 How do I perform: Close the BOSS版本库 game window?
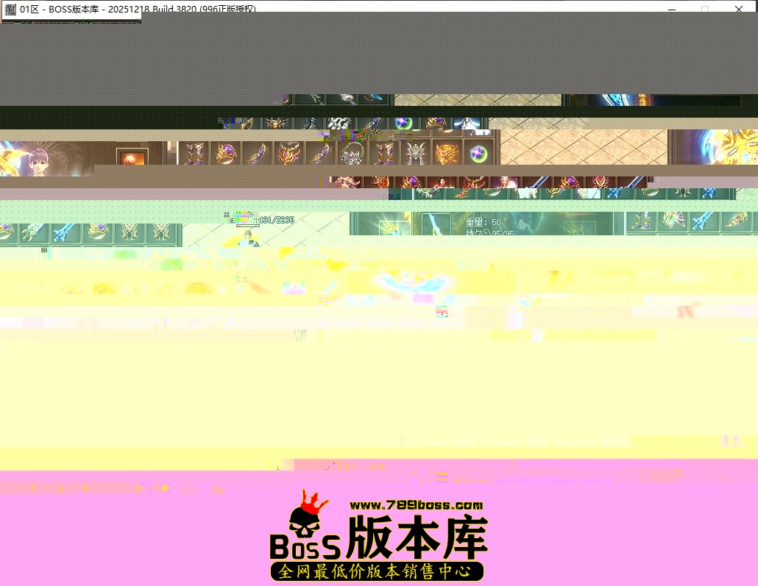point(739,9)
